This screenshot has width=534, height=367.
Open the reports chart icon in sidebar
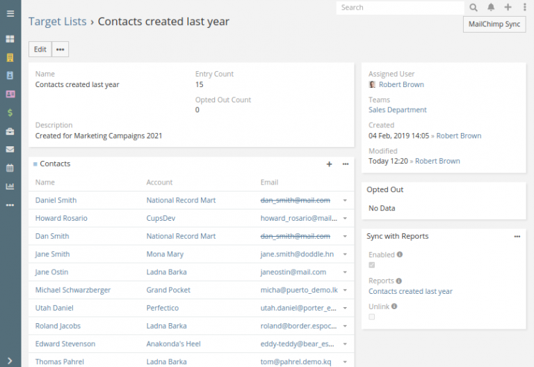click(10, 187)
